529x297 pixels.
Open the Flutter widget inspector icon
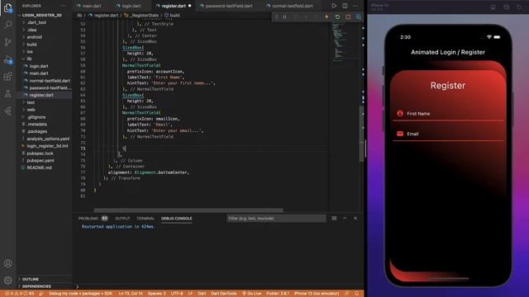(358, 16)
